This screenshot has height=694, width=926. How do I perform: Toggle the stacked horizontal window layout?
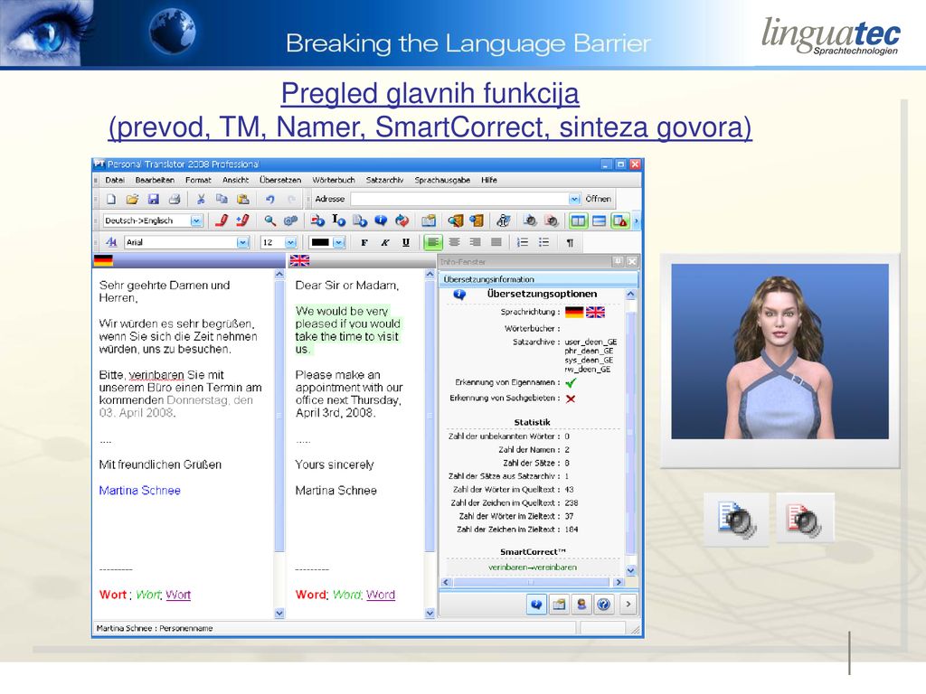(599, 220)
